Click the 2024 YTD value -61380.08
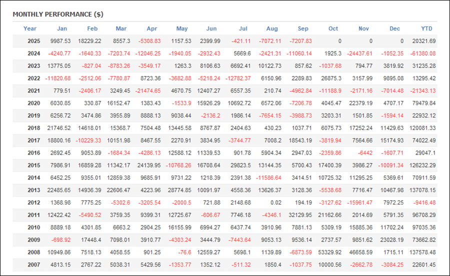This screenshot has height=276, width=450. coord(420,53)
